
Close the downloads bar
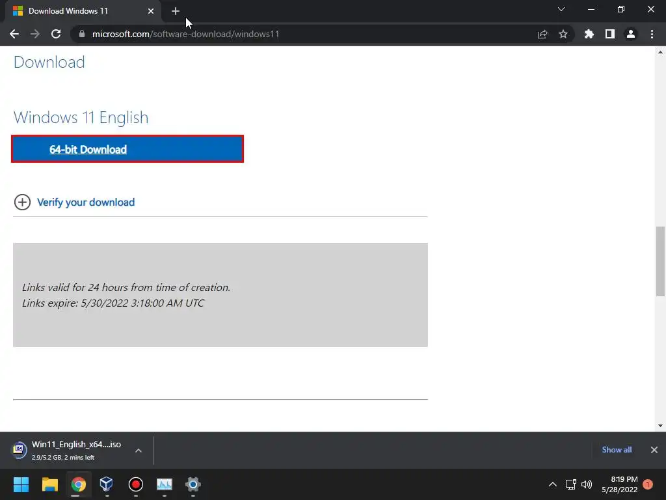654,450
